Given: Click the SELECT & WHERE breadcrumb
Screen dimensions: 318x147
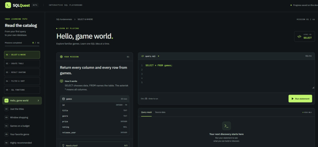Looking at the screenshot, I should coord(85,19).
